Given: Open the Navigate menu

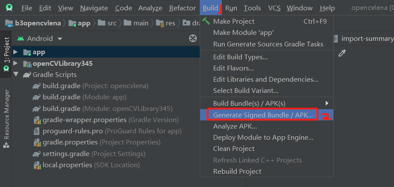Looking at the screenshot, I should [x=94, y=8].
